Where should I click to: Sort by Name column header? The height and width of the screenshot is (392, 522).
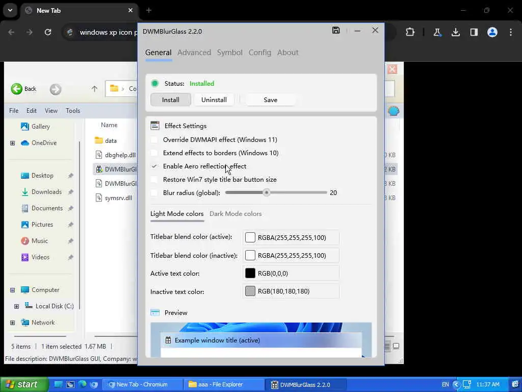(x=109, y=125)
